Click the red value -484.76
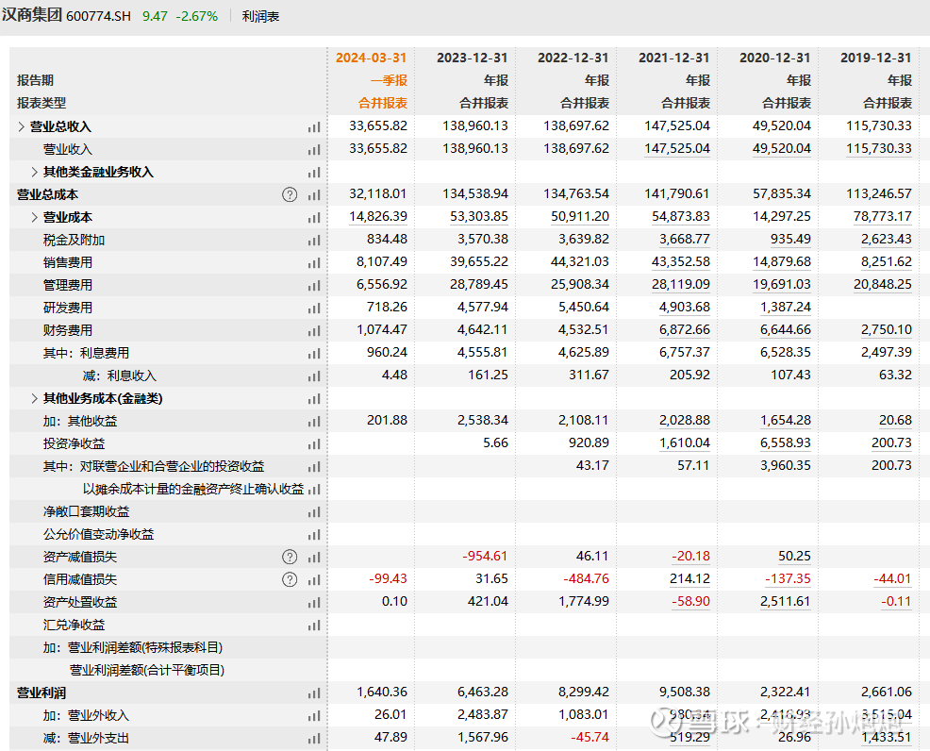Image resolution: width=930 pixels, height=751 pixels. pyautogui.click(x=586, y=579)
